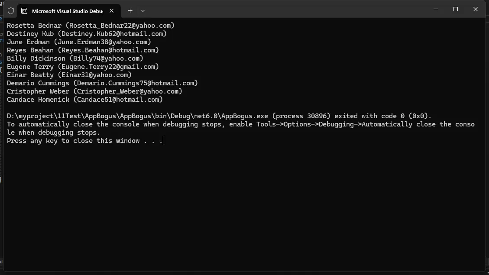489x275 pixels.
Task: Click the Destiney Kub email text
Action: tap(113, 34)
